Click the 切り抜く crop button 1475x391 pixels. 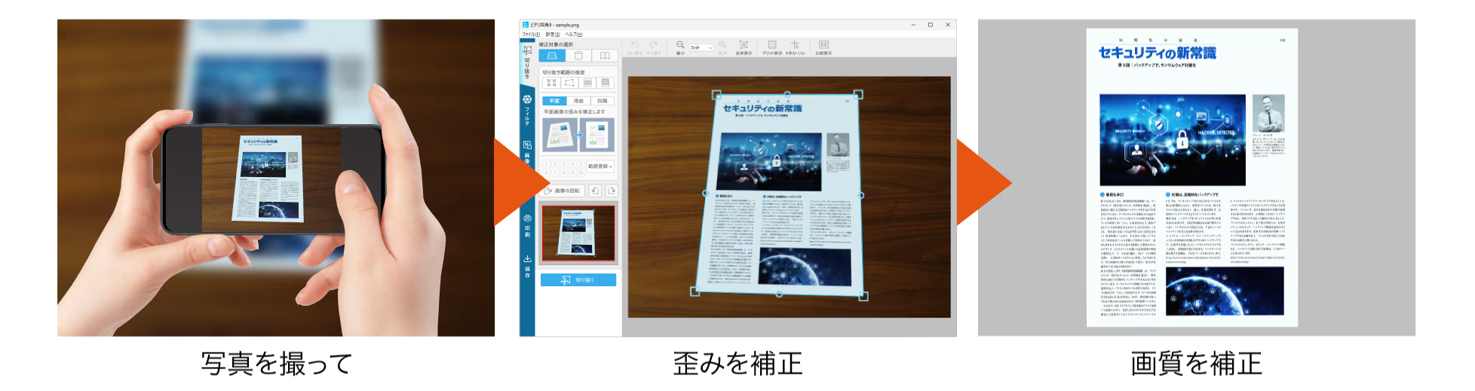578,280
